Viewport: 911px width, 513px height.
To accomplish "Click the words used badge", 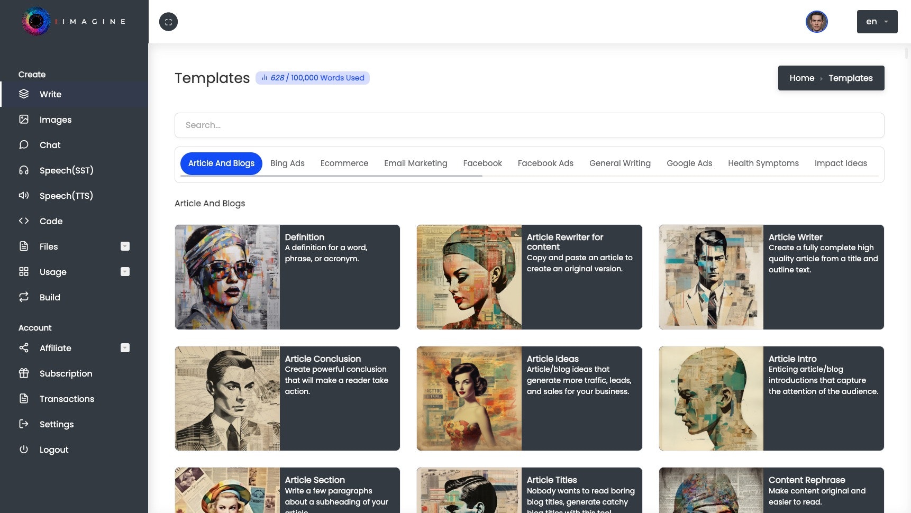I will (x=313, y=78).
